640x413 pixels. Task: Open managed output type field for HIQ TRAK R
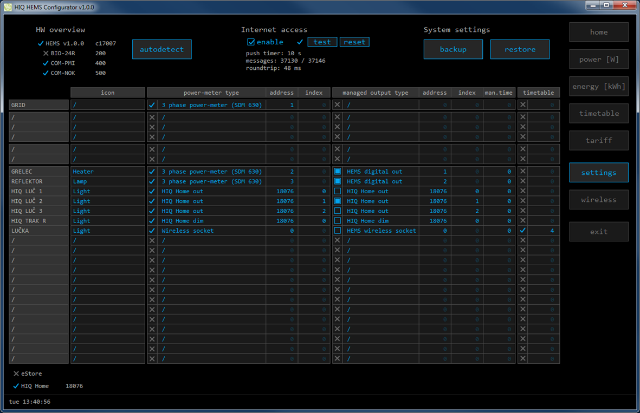click(x=381, y=221)
